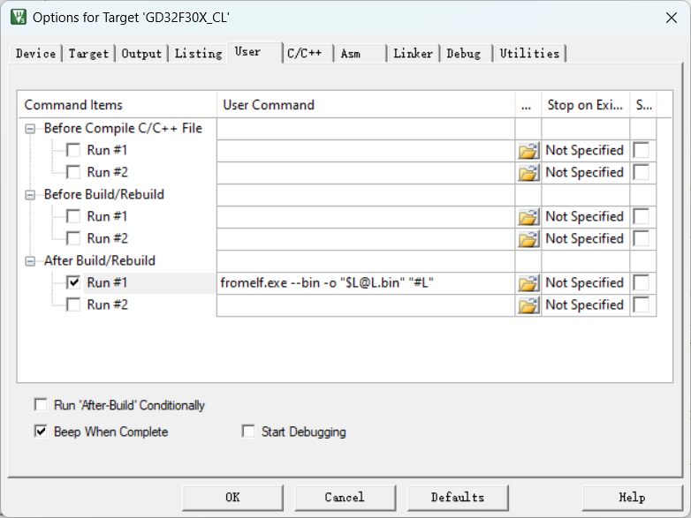Open Stop on Exit value for After Build Run #2
Viewport: 691px width, 518px height.
[585, 304]
